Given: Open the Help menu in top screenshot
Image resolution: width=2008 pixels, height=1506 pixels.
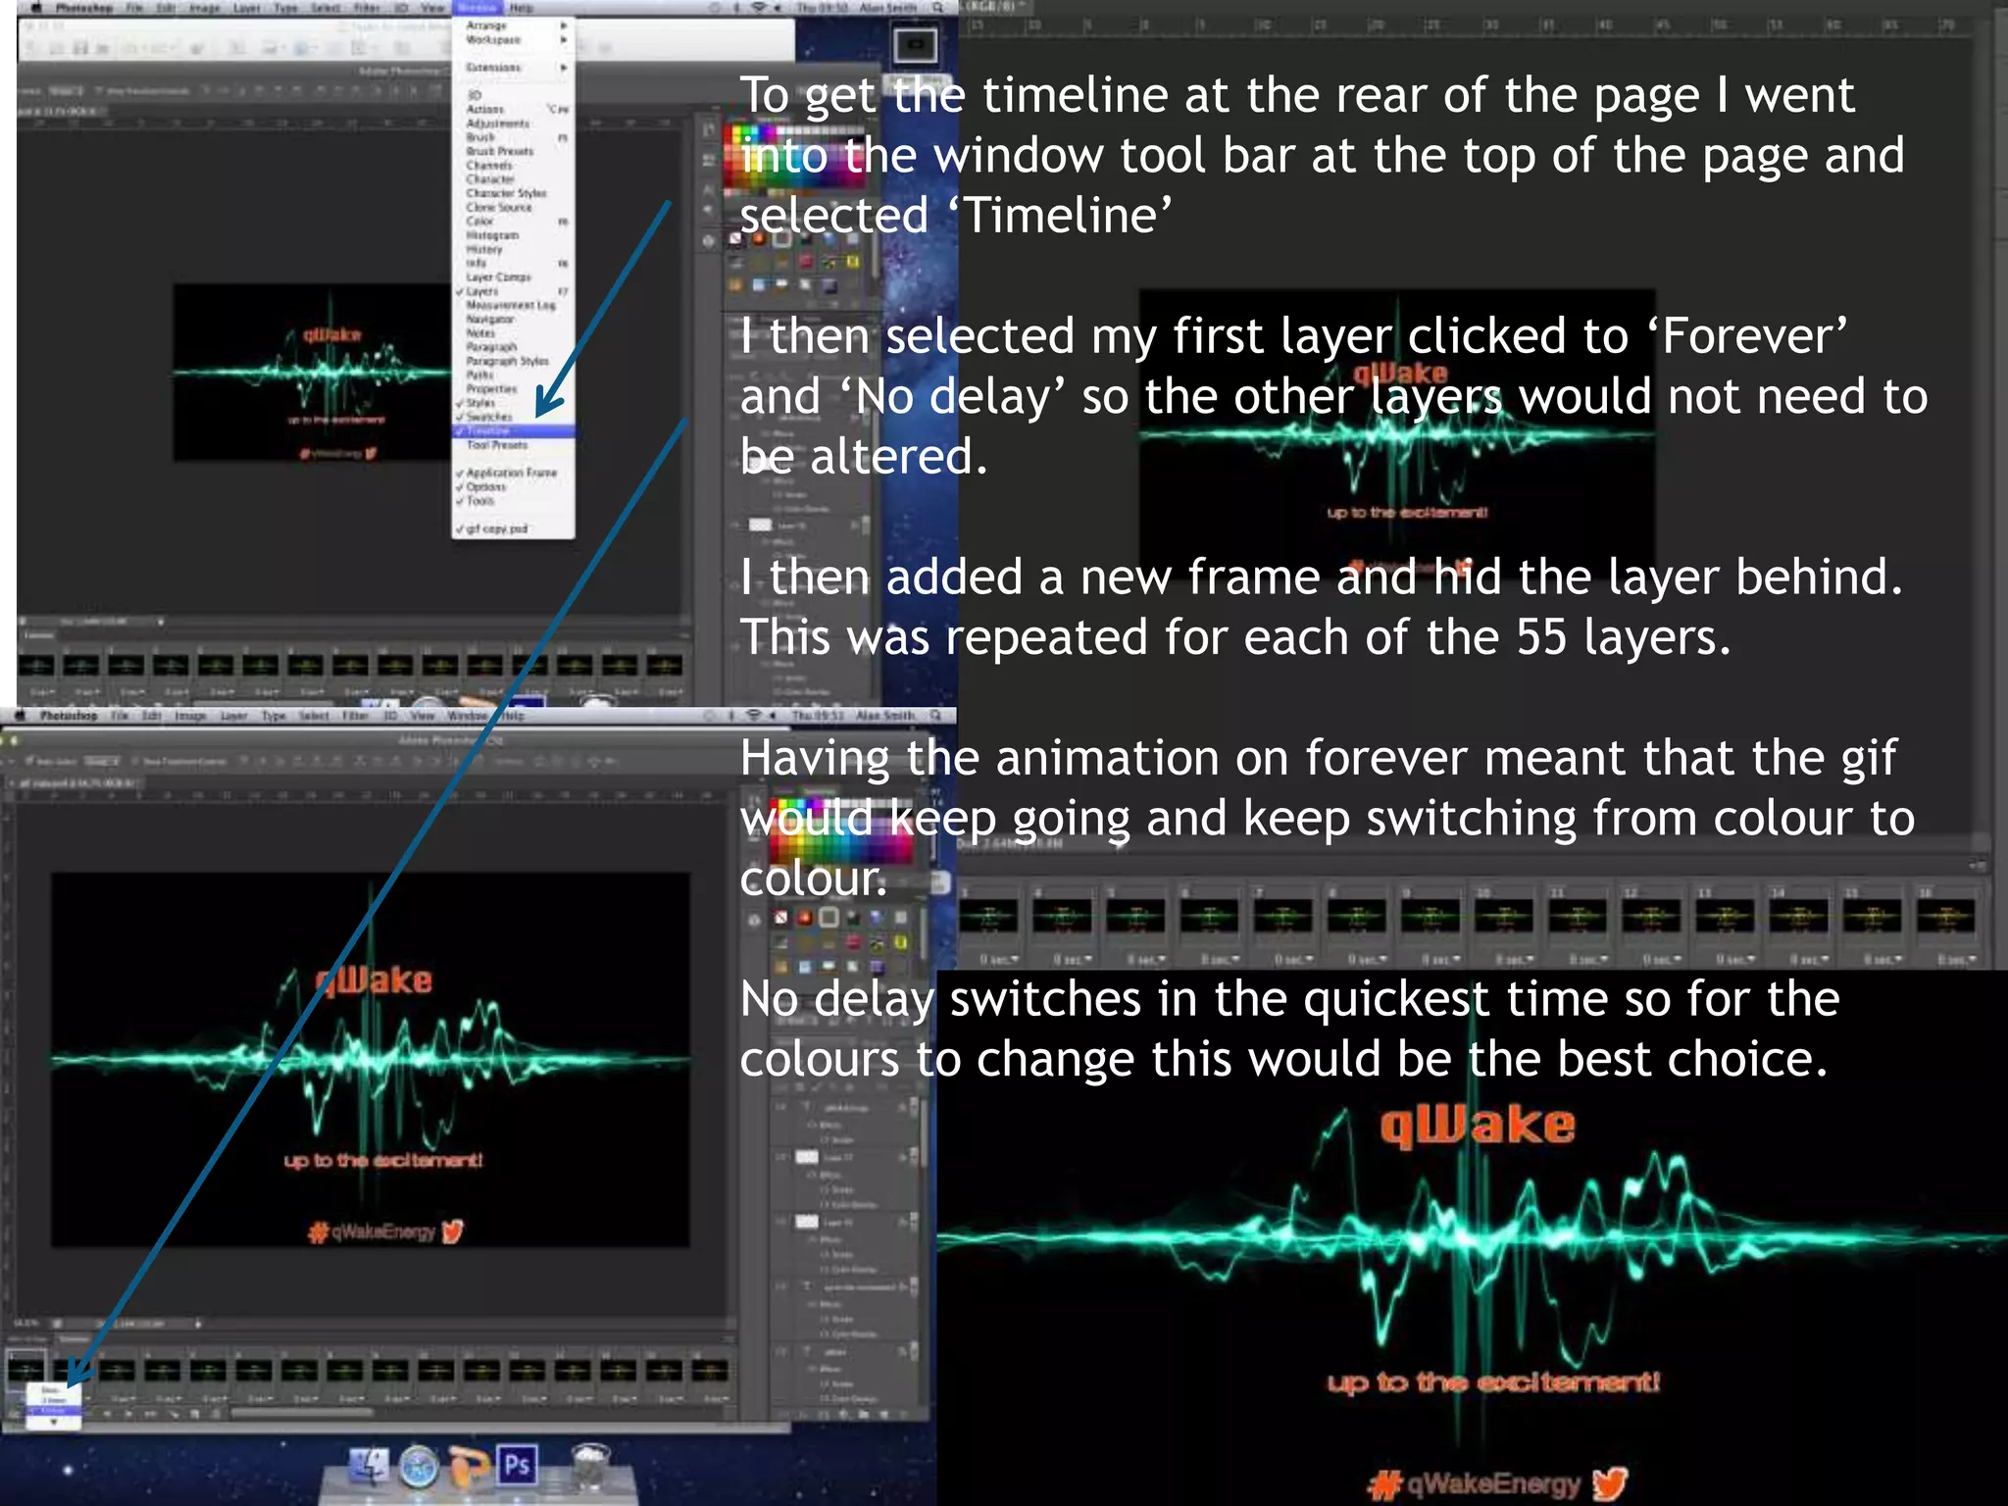Looking at the screenshot, I should coord(522,7).
